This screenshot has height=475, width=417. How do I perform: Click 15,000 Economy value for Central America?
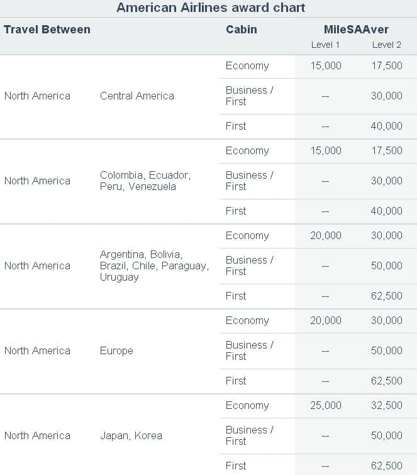tap(326, 65)
